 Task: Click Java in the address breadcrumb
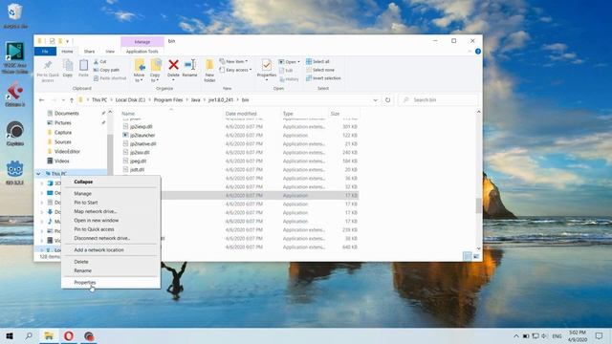point(195,100)
